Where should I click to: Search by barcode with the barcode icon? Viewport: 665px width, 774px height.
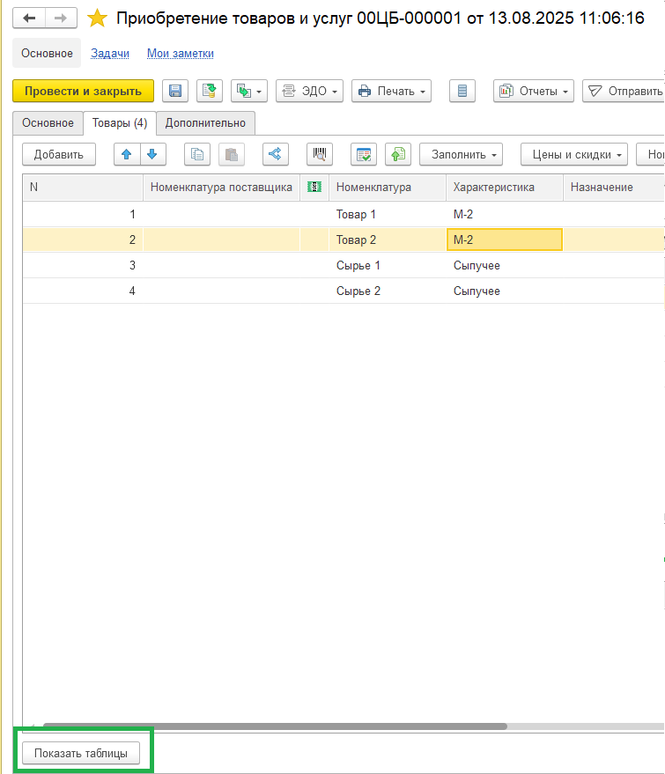tap(320, 154)
